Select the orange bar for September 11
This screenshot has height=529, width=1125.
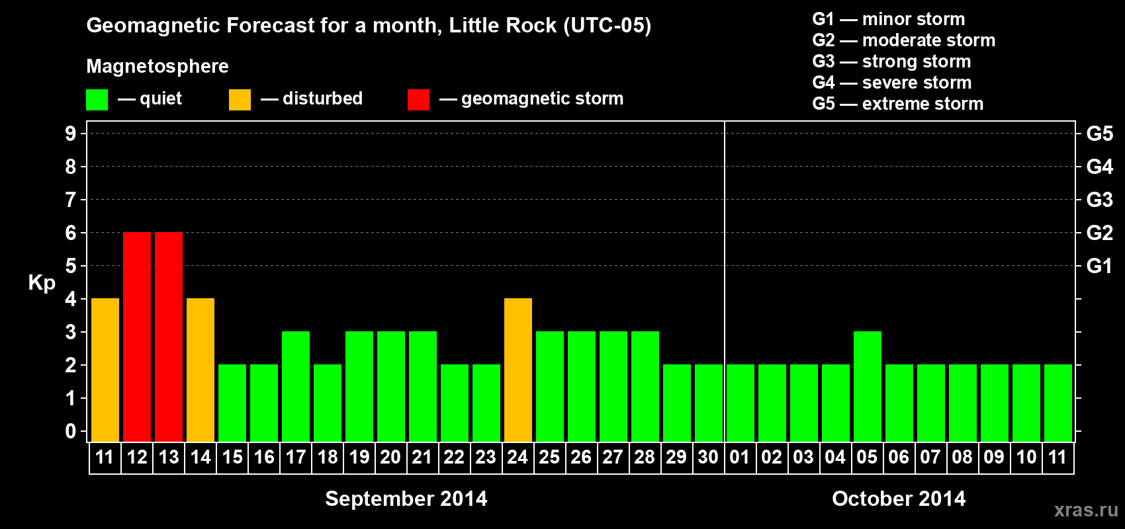click(x=105, y=370)
